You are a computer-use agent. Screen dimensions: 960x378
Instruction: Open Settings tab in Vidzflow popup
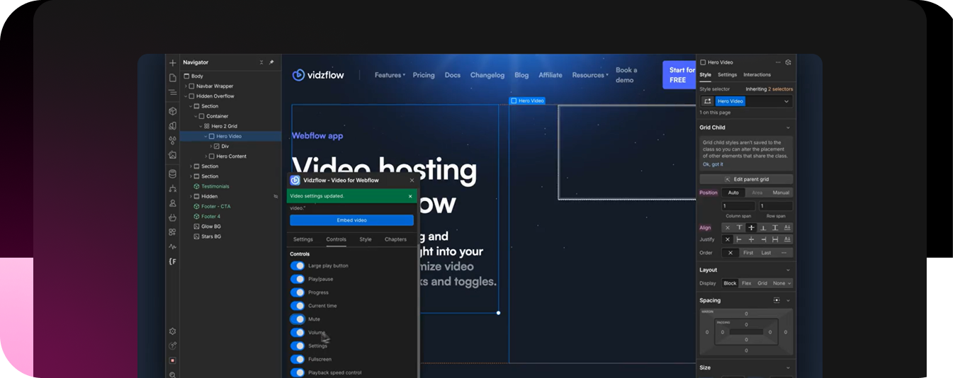(303, 239)
